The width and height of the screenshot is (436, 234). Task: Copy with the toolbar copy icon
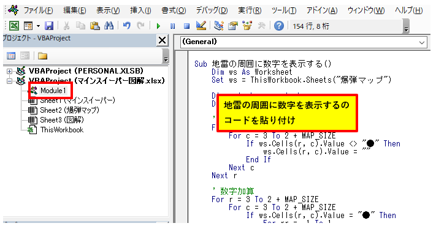tap(80, 26)
